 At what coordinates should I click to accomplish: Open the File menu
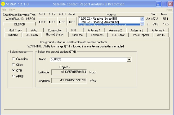tap(4, 10)
